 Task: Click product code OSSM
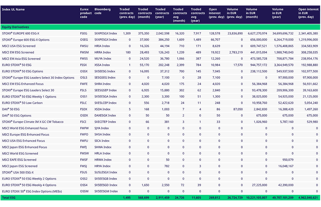pyautogui.click(x=84, y=191)
